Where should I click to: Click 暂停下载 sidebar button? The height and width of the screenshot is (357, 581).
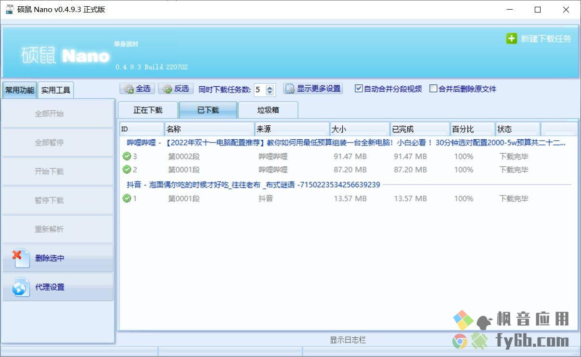point(58,200)
